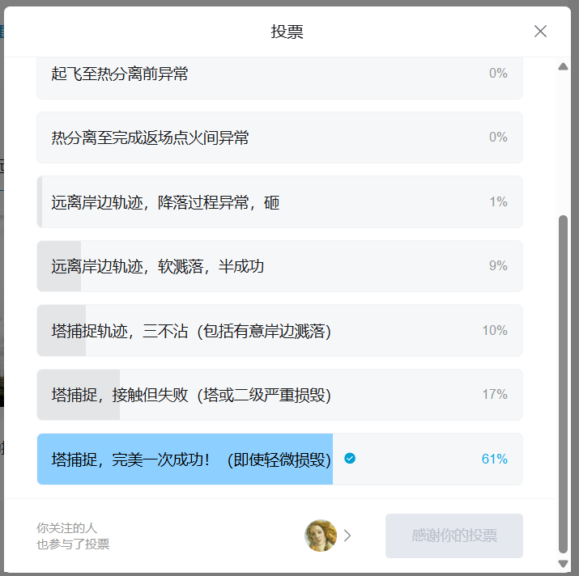The height and width of the screenshot is (576, 579).
Task: Select option 热分离至完成返场点火间异常
Action: click(279, 138)
